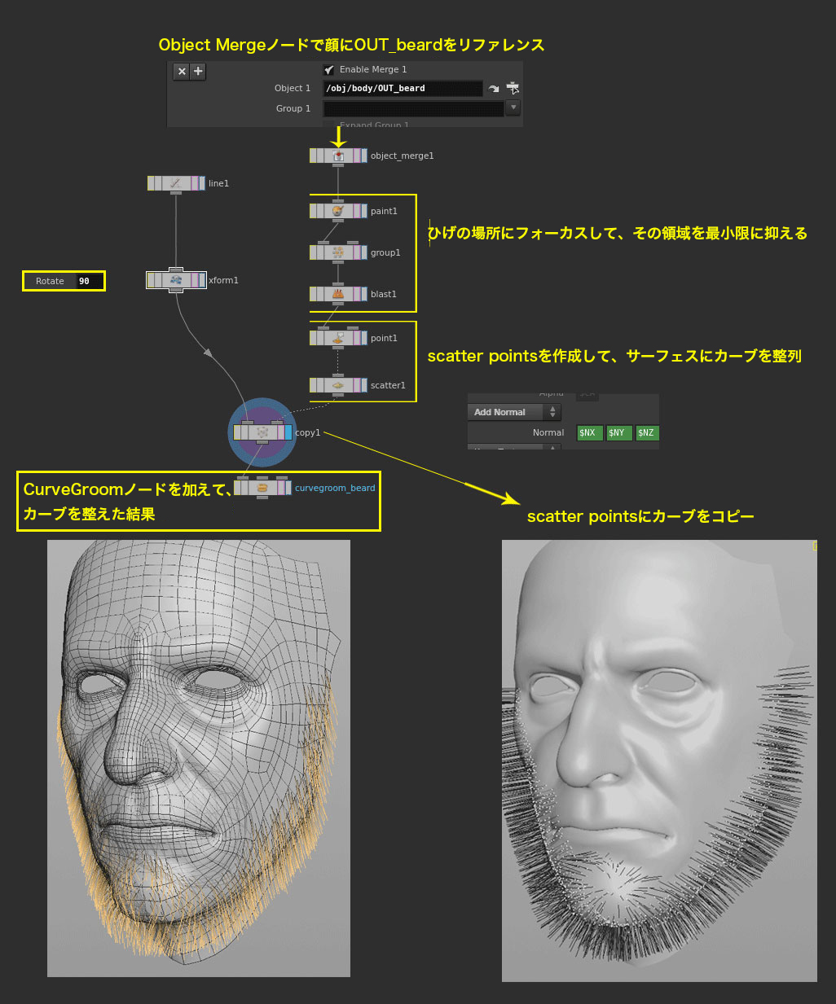Click the curvegroom_beard node icon
Image resolution: width=836 pixels, height=1004 pixels.
(x=262, y=488)
